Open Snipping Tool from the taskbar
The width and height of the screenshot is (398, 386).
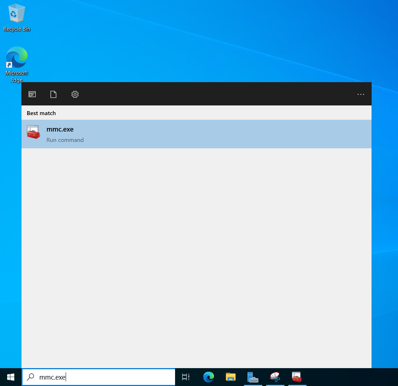point(275,377)
